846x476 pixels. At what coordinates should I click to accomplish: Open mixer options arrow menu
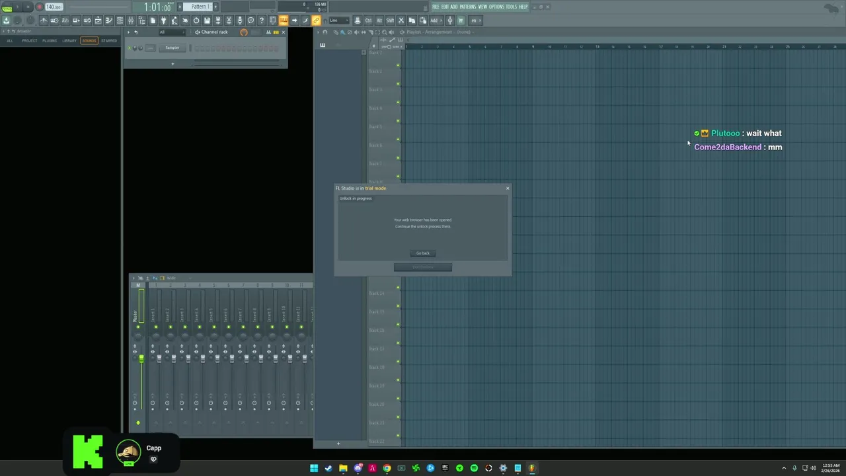tap(134, 278)
